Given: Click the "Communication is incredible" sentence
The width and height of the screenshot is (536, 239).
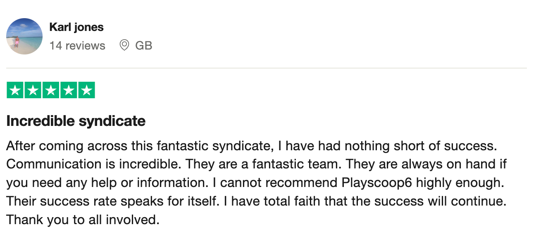Looking at the screenshot, I should tap(94, 164).
